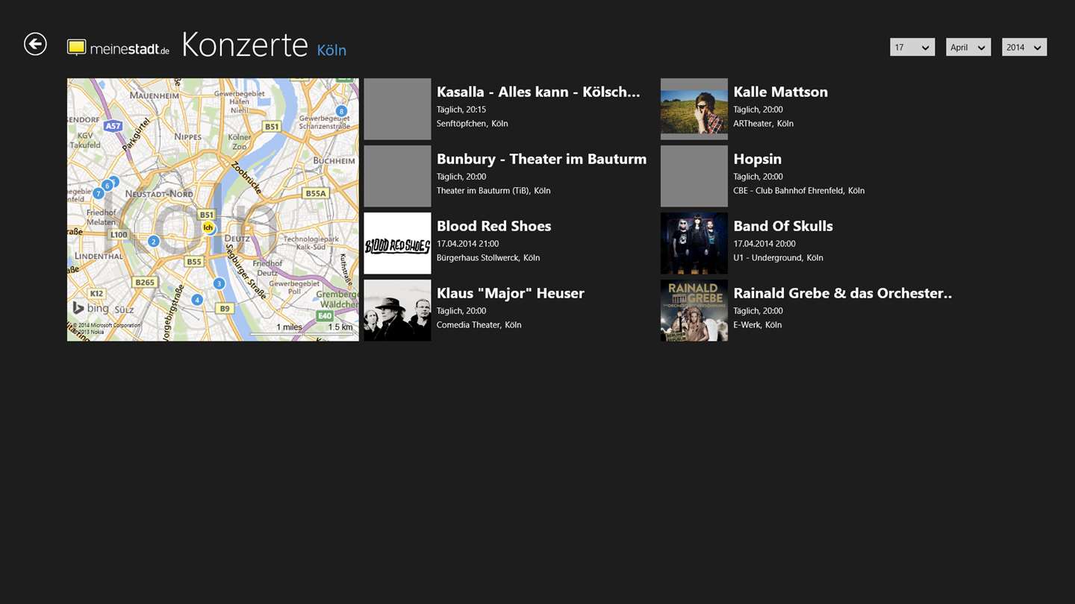Click the Klaus "Major" Heuser photo thumbnail
Image resolution: width=1075 pixels, height=604 pixels.
(x=397, y=310)
